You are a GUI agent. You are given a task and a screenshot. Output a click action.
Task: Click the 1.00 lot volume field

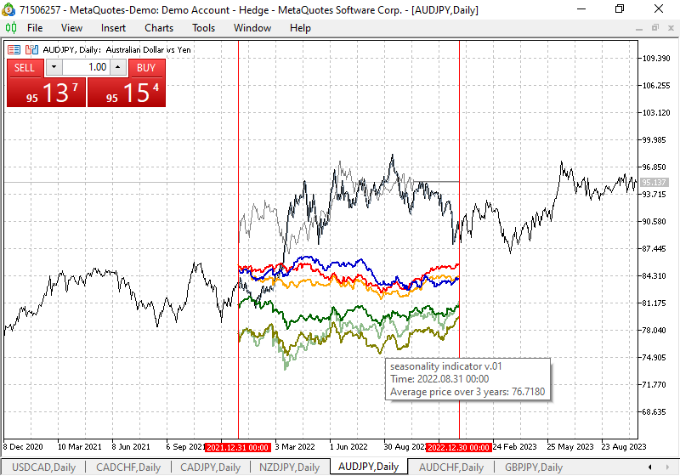(86, 67)
